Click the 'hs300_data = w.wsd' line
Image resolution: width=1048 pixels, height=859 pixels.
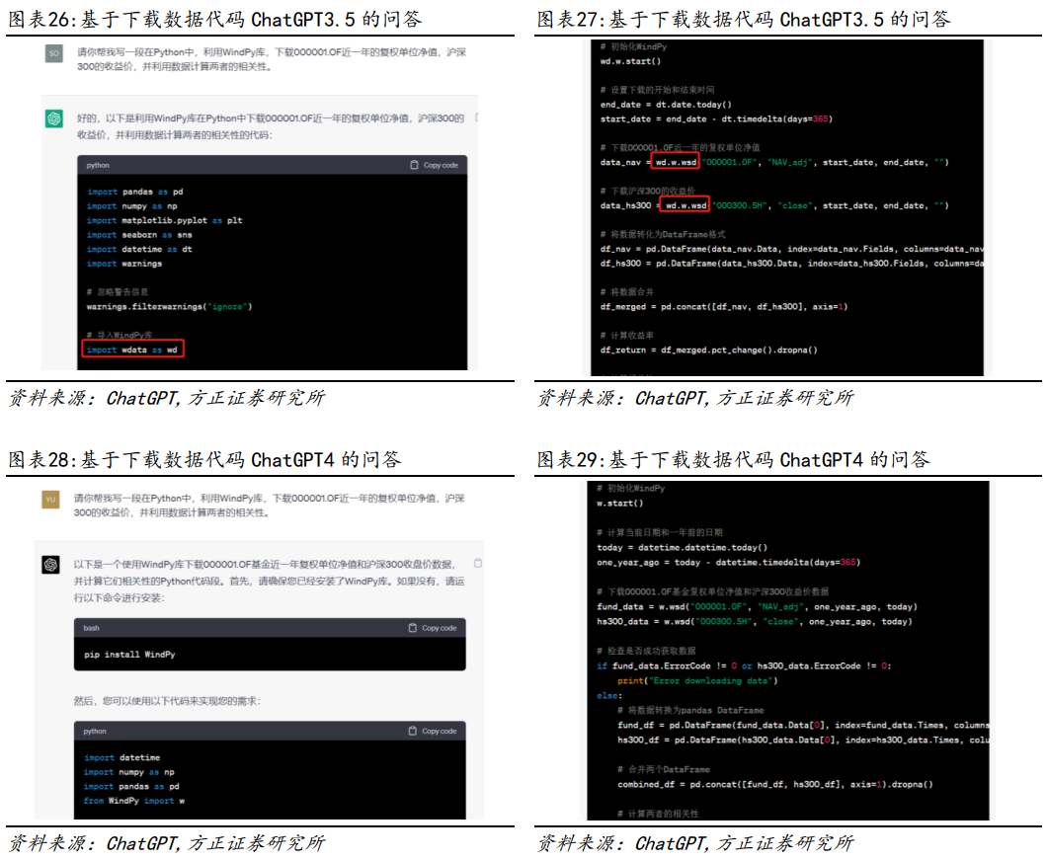point(754,622)
